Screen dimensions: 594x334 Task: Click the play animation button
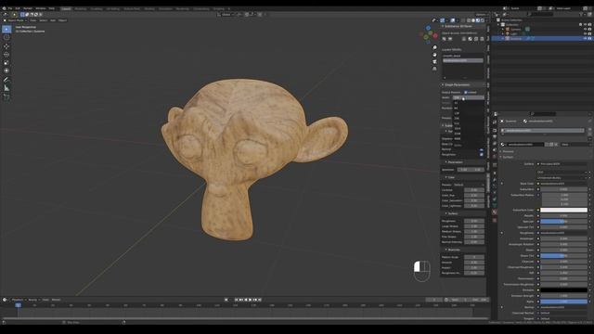[250, 300]
